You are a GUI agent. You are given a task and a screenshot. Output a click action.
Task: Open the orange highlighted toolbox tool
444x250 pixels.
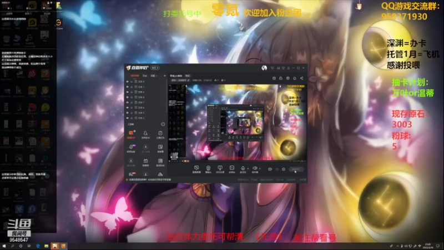(131, 134)
